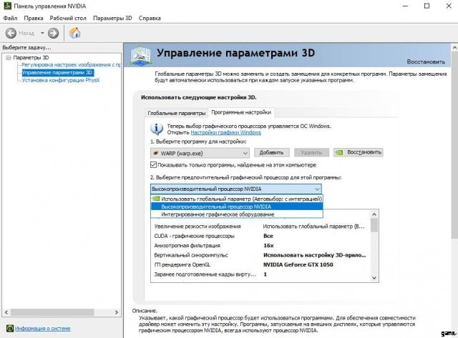Screen dimensions: 458x338
Task: Select CUDA - графические процессоры row
Action: pyautogui.click(x=260, y=236)
